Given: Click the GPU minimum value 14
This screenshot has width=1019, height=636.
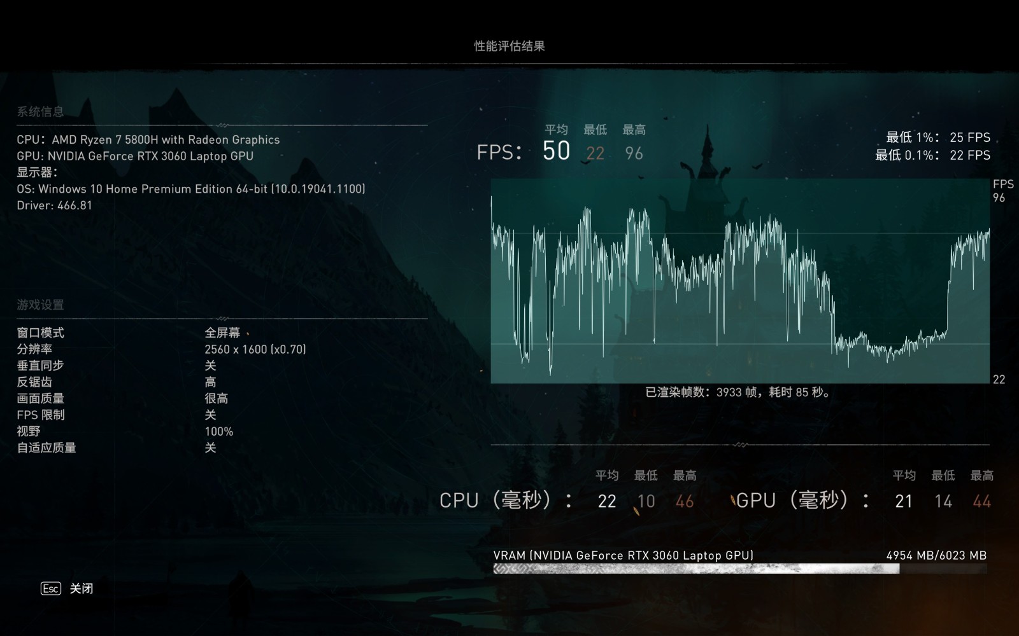Looking at the screenshot, I should pyautogui.click(x=943, y=502).
